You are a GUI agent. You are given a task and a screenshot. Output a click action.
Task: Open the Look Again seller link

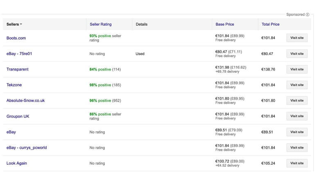coord(16,163)
